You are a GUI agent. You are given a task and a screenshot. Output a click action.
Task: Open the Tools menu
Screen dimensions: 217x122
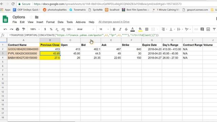(x=70, y=22)
